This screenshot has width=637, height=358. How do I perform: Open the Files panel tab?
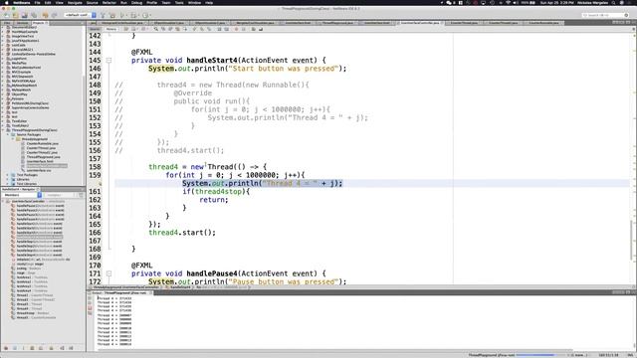click(7, 23)
